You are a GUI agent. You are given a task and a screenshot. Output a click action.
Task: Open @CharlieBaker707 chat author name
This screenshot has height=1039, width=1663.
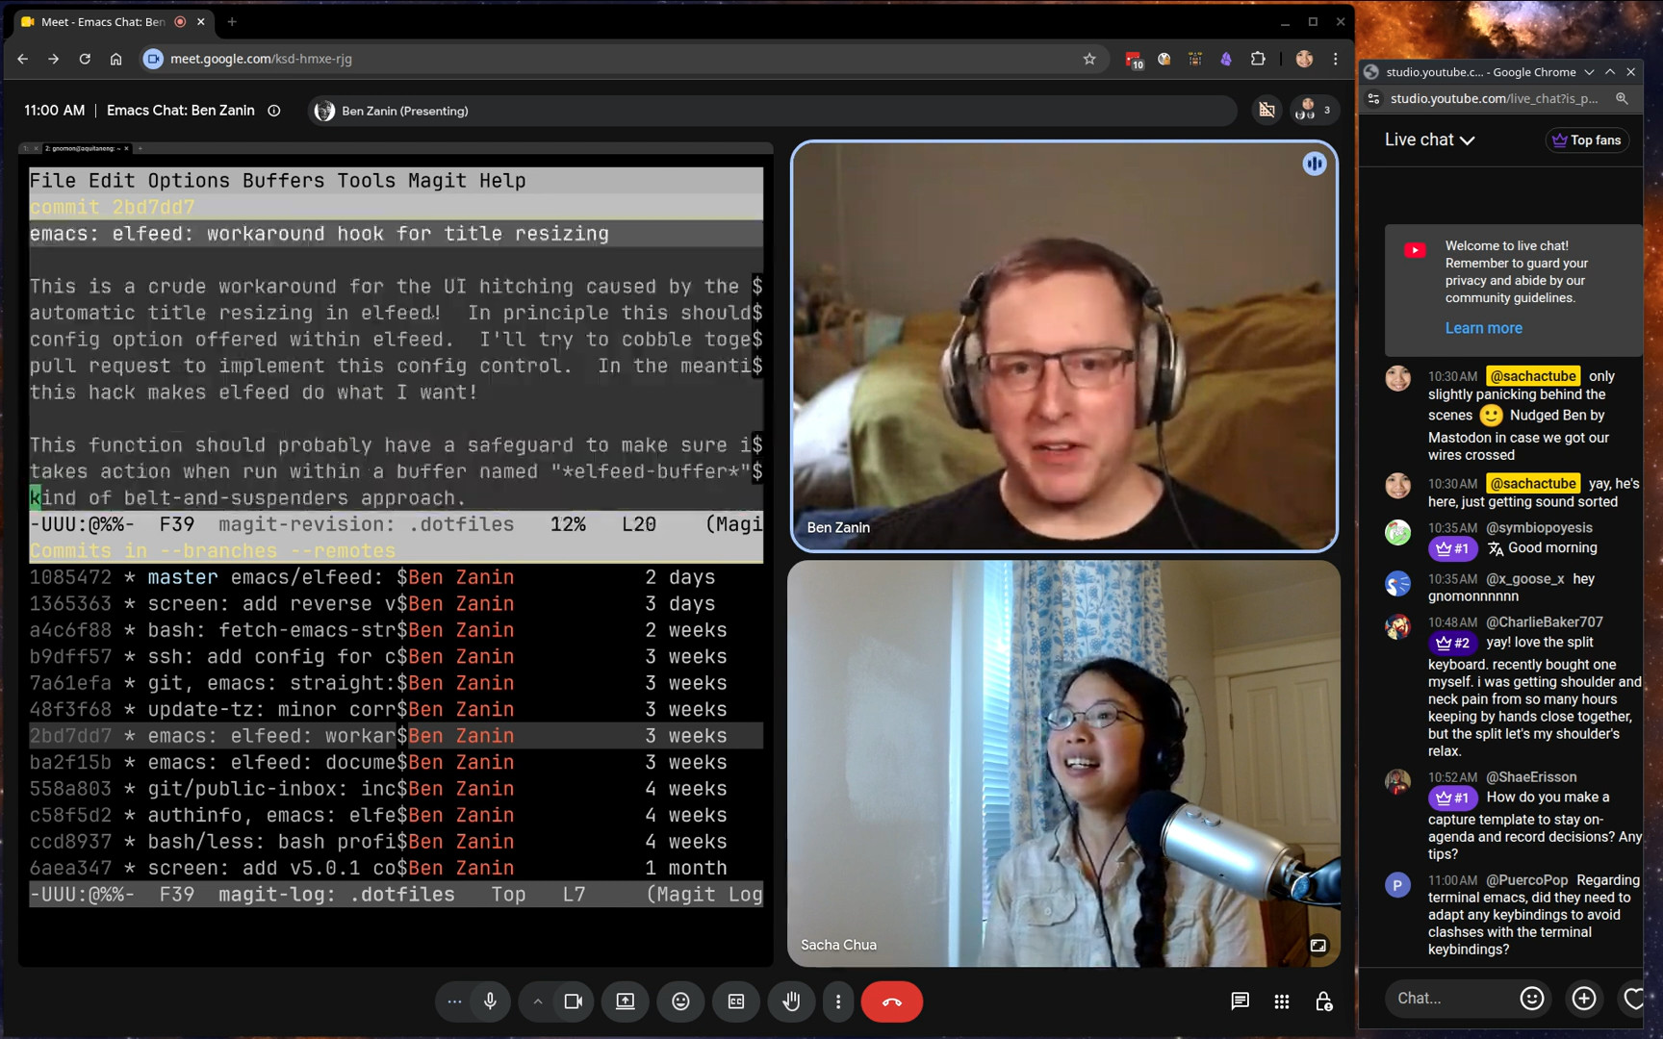(1544, 622)
